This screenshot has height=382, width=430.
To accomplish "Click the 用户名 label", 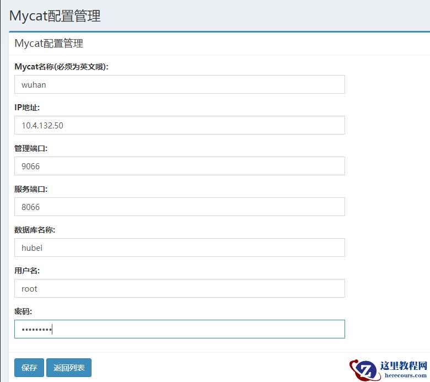I will 27,271.
